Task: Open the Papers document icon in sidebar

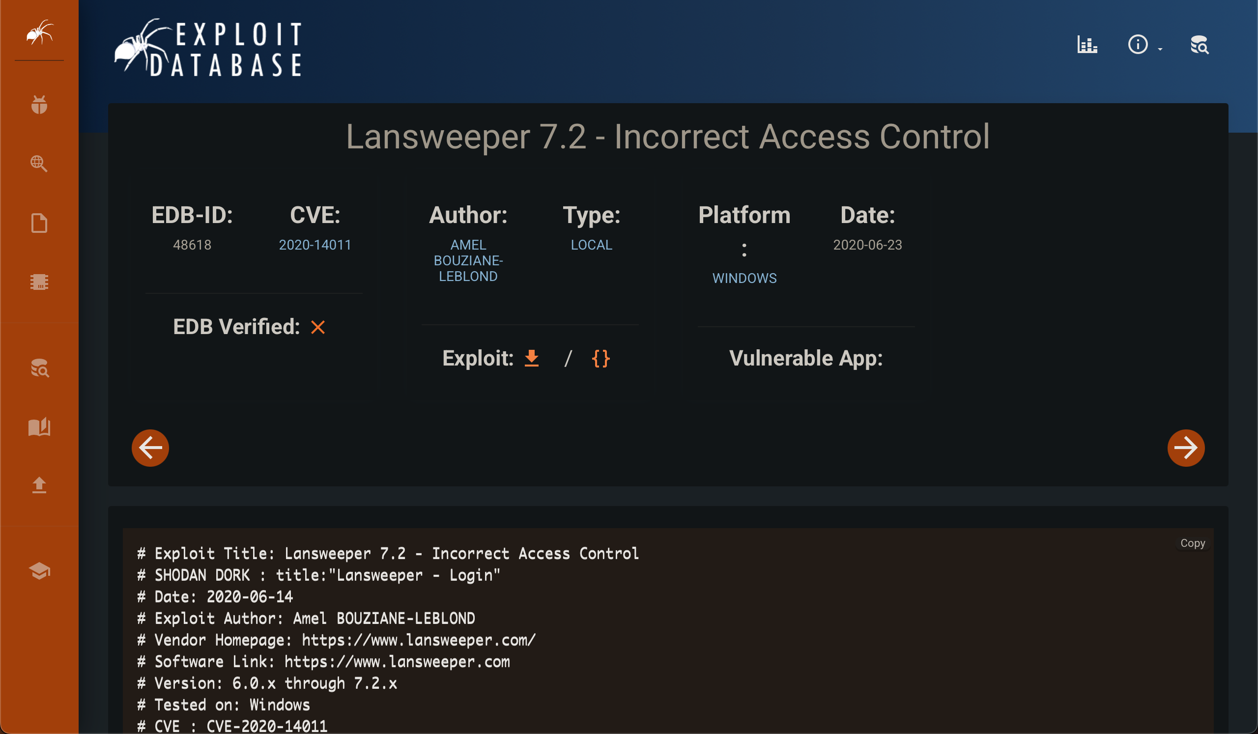Action: point(39,223)
